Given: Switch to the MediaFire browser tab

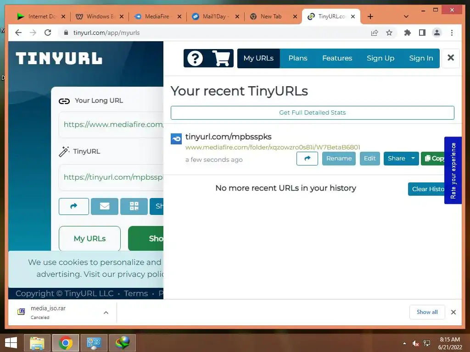Looking at the screenshot, I should click(x=157, y=16).
